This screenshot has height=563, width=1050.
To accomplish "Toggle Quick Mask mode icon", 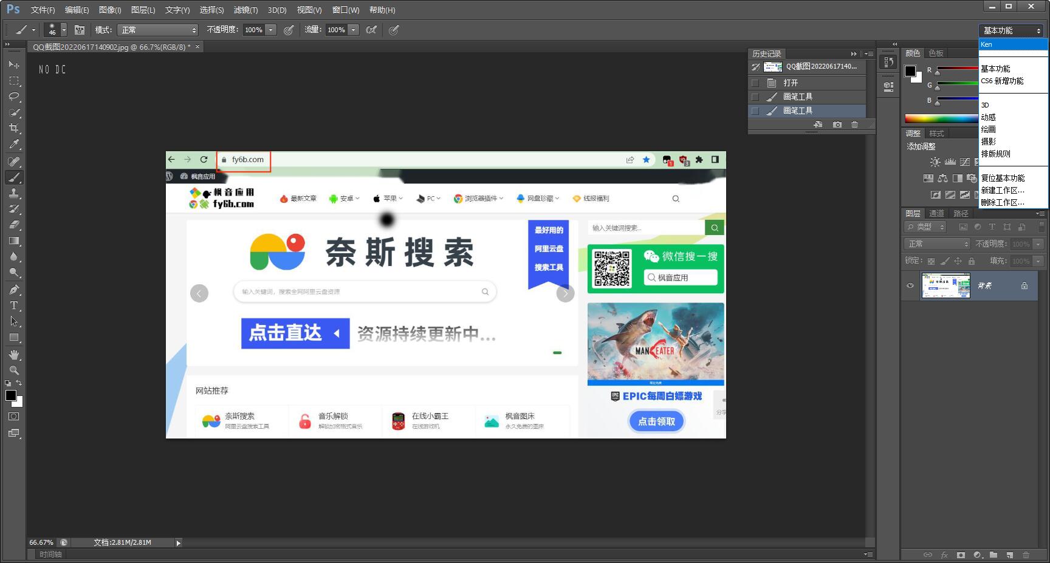I will pos(13,417).
